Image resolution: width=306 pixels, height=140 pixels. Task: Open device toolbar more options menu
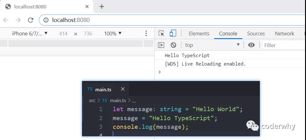coord(146,34)
